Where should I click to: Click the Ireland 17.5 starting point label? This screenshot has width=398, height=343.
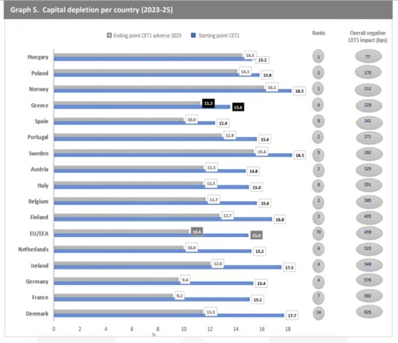click(x=289, y=267)
